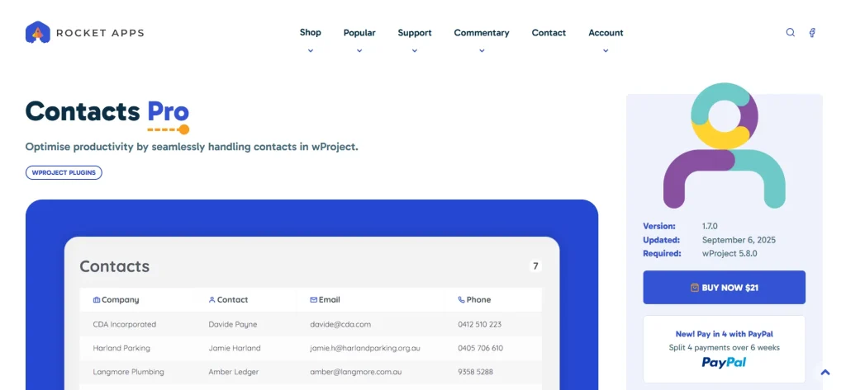
Task: Open the Facebook icon in header
Action: pyautogui.click(x=812, y=32)
